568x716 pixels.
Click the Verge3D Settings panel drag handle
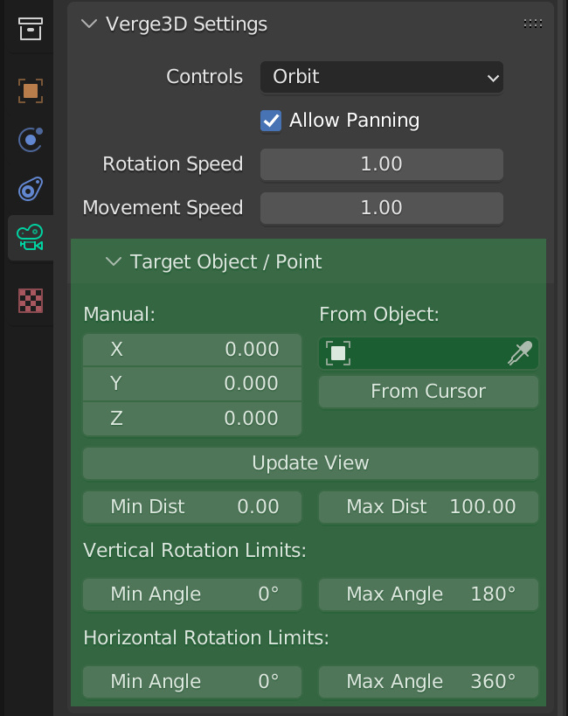click(x=533, y=24)
